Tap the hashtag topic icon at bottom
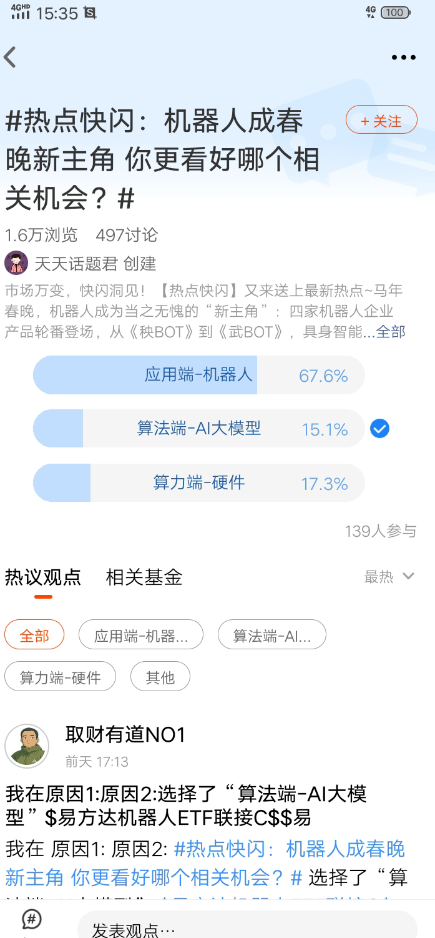435x938 pixels. click(32, 919)
